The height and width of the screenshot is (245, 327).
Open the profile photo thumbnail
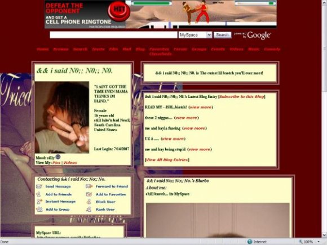pyautogui.click(x=61, y=117)
